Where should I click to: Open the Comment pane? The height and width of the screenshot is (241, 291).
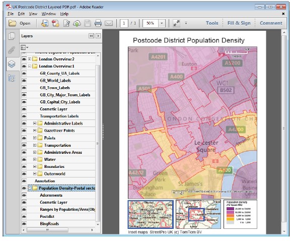(x=271, y=23)
